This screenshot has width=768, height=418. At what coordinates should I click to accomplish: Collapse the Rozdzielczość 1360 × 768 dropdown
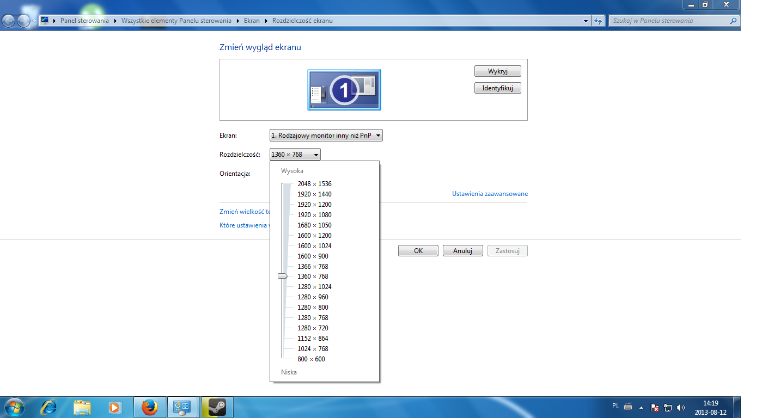[x=295, y=155]
